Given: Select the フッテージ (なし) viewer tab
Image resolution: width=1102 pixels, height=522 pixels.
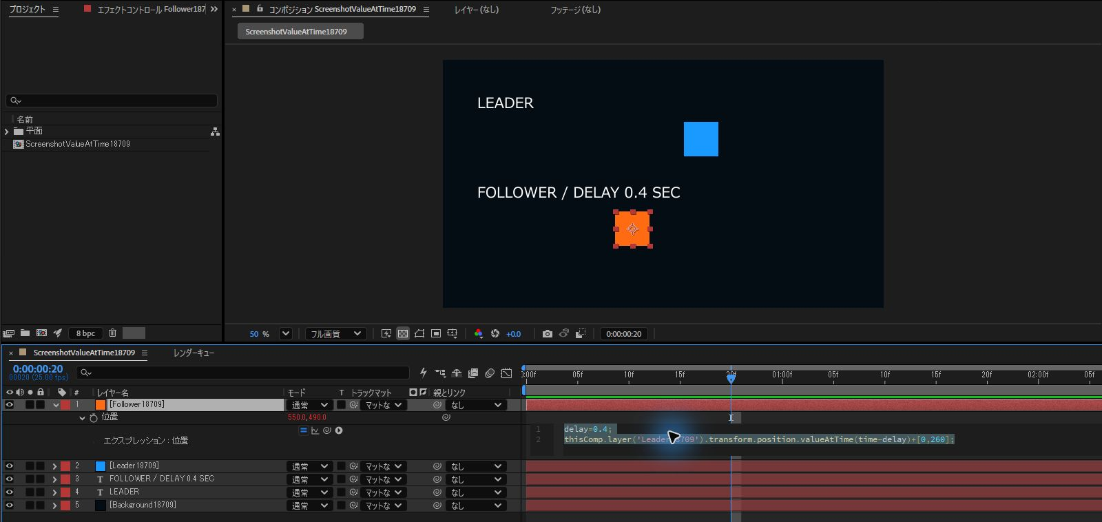Looking at the screenshot, I should pyautogui.click(x=576, y=10).
